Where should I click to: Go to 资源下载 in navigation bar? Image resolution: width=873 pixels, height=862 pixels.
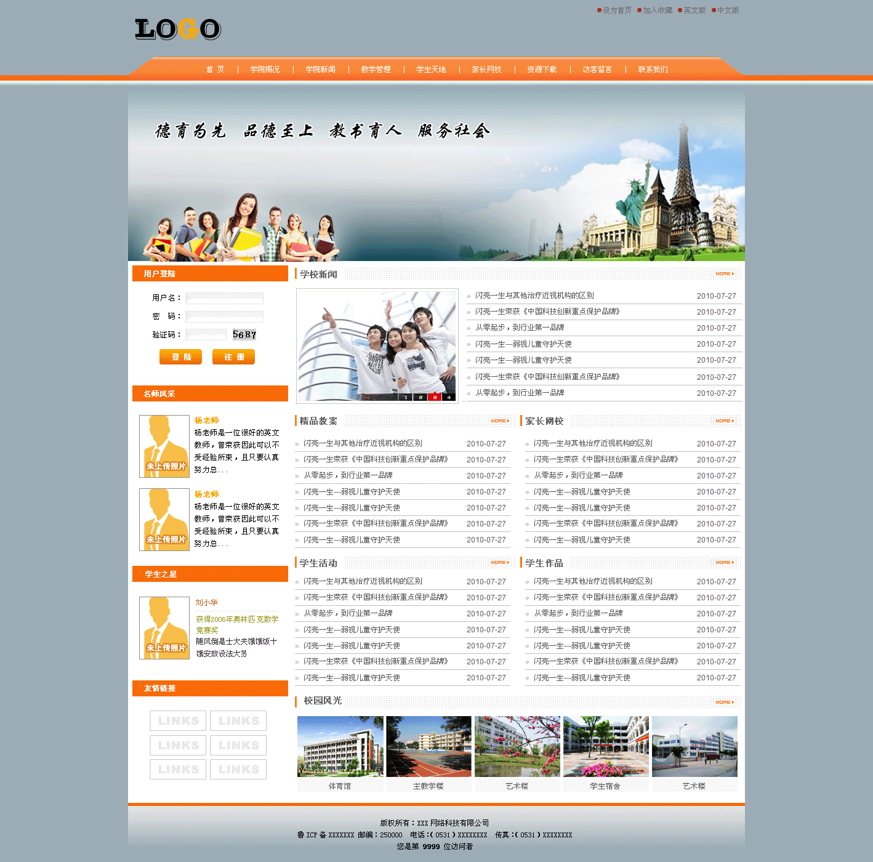(542, 70)
